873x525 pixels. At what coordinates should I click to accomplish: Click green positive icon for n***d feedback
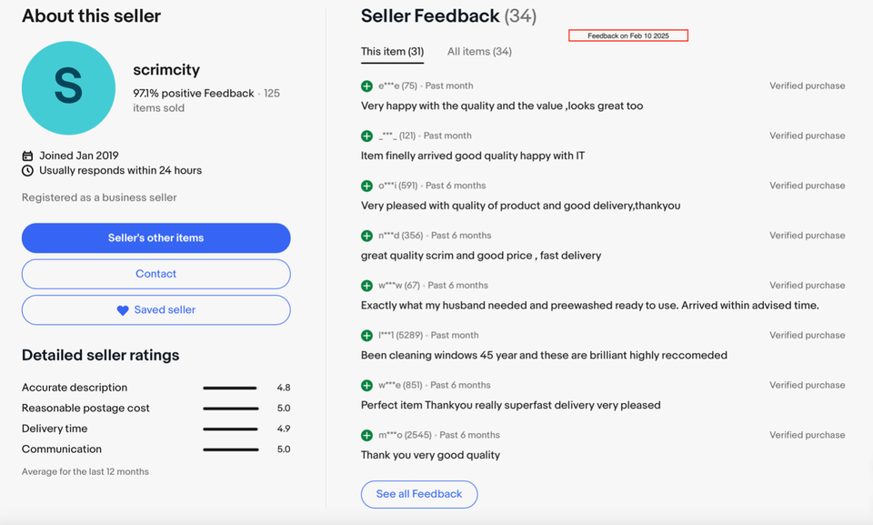click(366, 236)
